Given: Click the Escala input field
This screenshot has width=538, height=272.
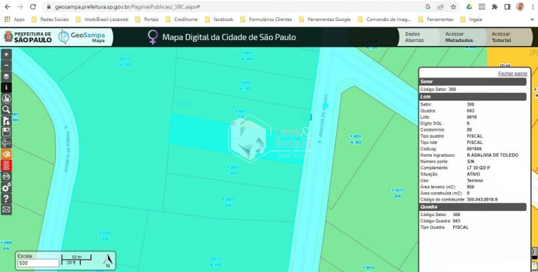Looking at the screenshot, I should 38,263.
